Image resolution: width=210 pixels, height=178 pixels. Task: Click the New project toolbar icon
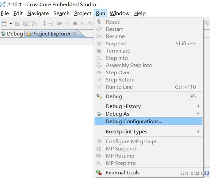pyautogui.click(x=4, y=24)
